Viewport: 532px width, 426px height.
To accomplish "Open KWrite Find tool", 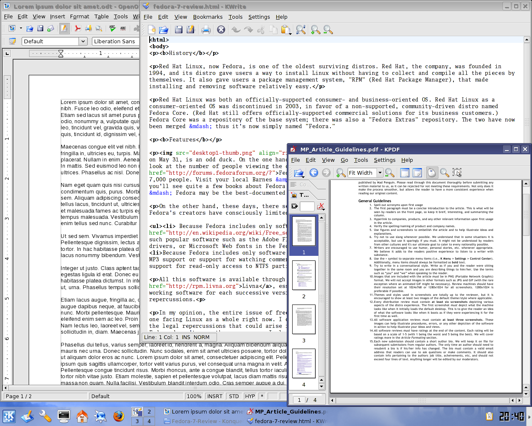I will 301,30.
